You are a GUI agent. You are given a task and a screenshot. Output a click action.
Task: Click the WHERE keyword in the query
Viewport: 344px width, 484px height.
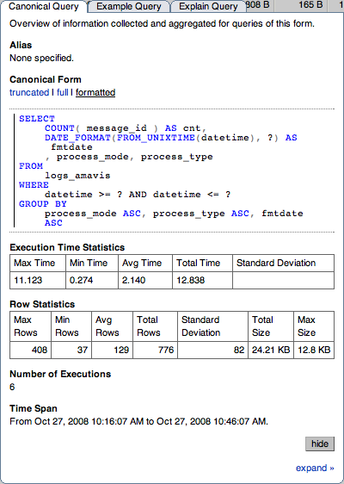coord(34,185)
